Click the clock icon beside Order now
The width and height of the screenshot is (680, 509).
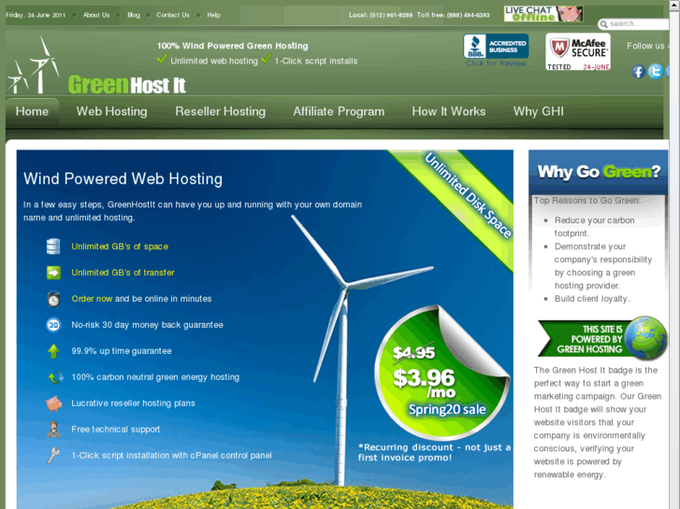coord(53,299)
